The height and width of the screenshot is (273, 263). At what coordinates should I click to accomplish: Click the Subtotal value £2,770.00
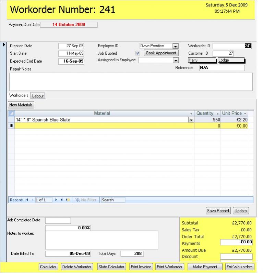tap(242, 223)
